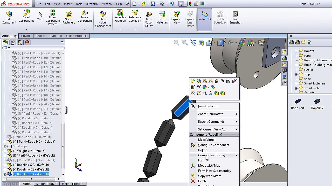
Task: Click the Exploded View tool
Action: tap(177, 18)
